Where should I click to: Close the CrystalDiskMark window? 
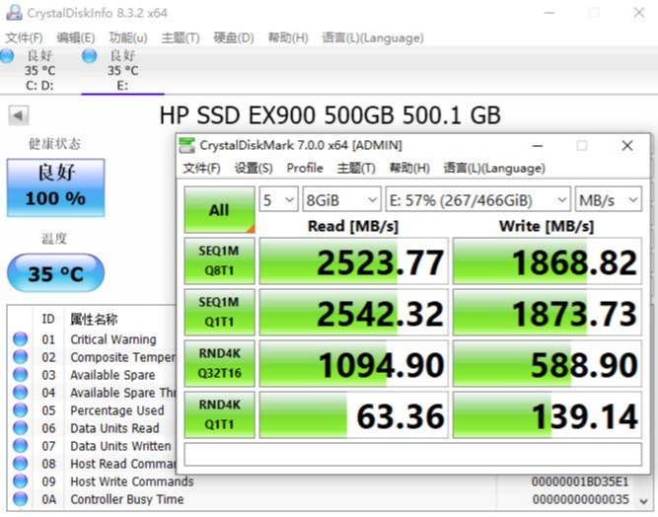[x=627, y=146]
